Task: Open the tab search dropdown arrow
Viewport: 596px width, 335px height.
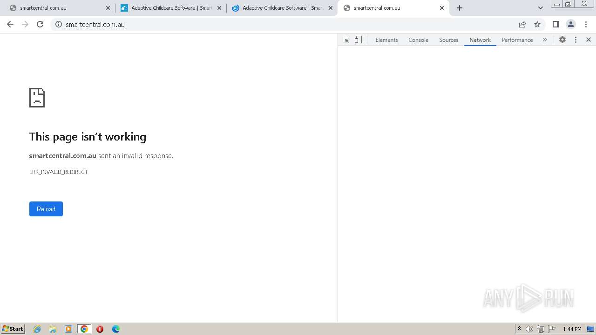Action: pos(541,8)
